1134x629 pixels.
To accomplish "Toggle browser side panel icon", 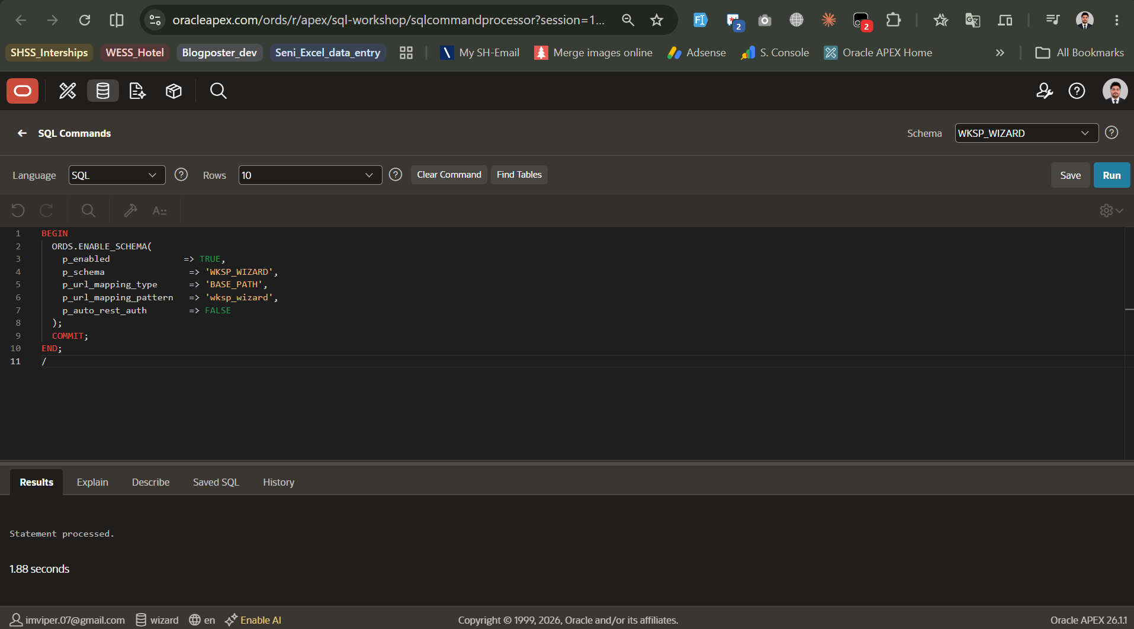I will (117, 20).
